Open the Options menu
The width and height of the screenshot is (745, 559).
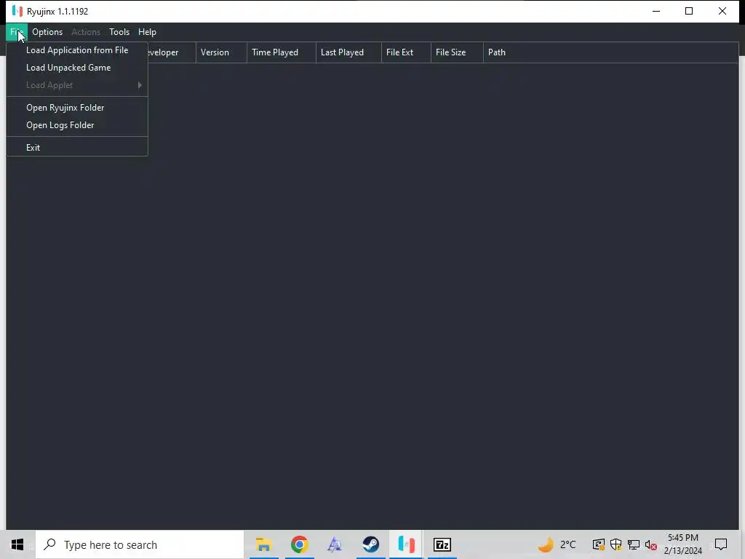pyautogui.click(x=47, y=32)
